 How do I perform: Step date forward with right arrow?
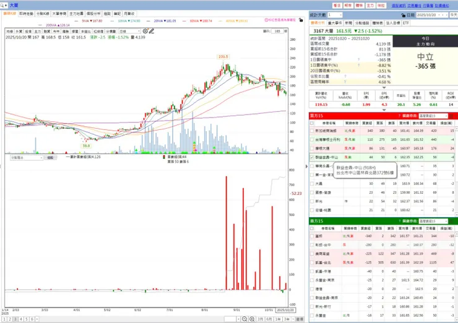(446, 15)
